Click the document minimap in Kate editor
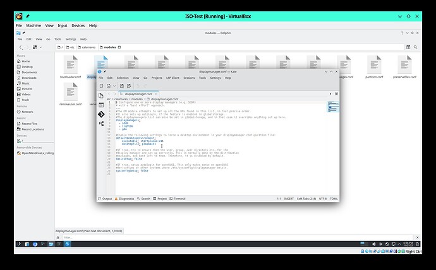This screenshot has height=270, width=436. [332, 106]
